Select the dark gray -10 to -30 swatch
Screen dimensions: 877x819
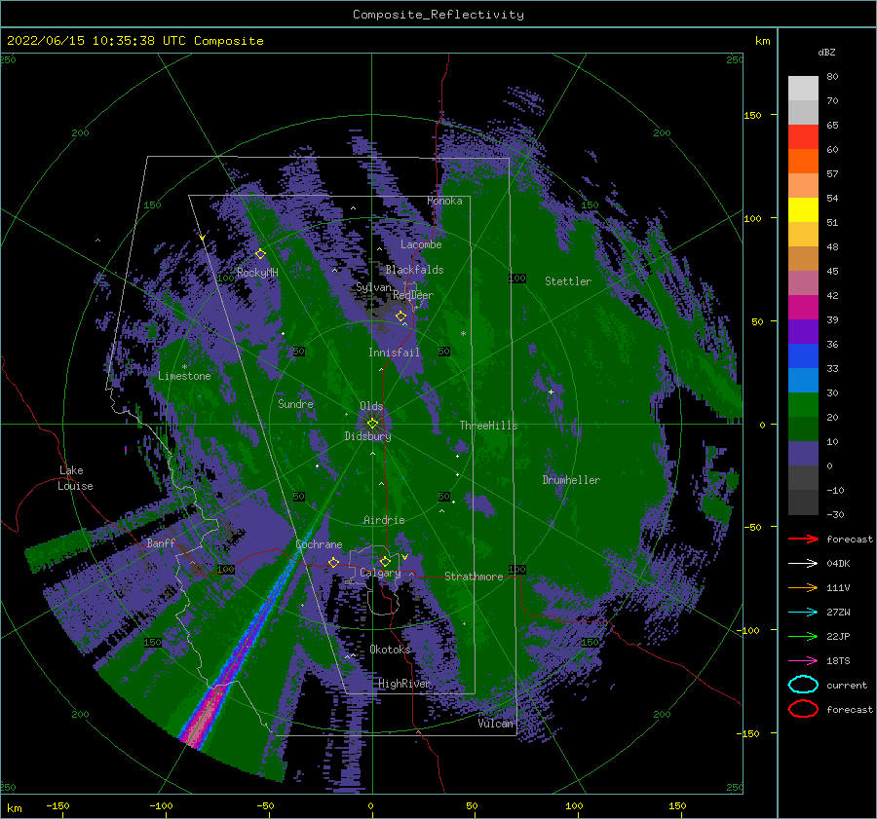803,503
